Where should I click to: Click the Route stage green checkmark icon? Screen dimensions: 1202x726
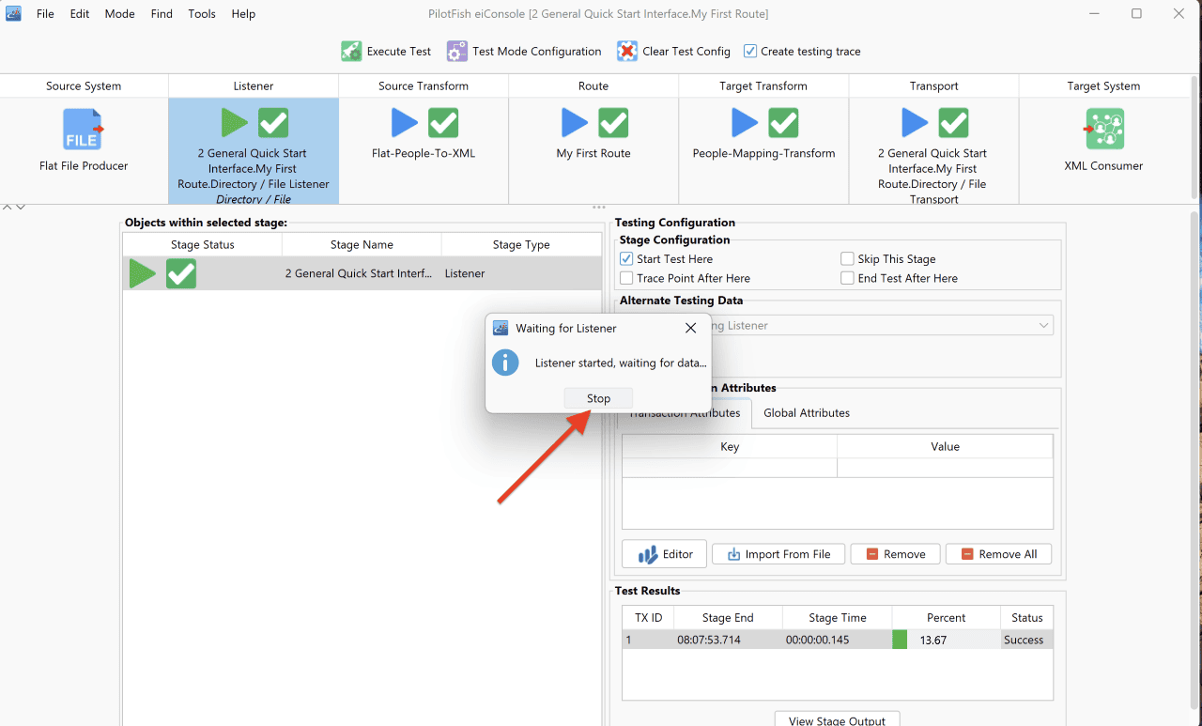(x=613, y=123)
